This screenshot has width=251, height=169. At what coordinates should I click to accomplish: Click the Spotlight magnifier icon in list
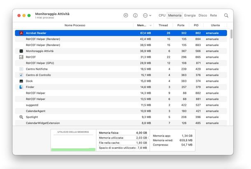click(x=21, y=117)
